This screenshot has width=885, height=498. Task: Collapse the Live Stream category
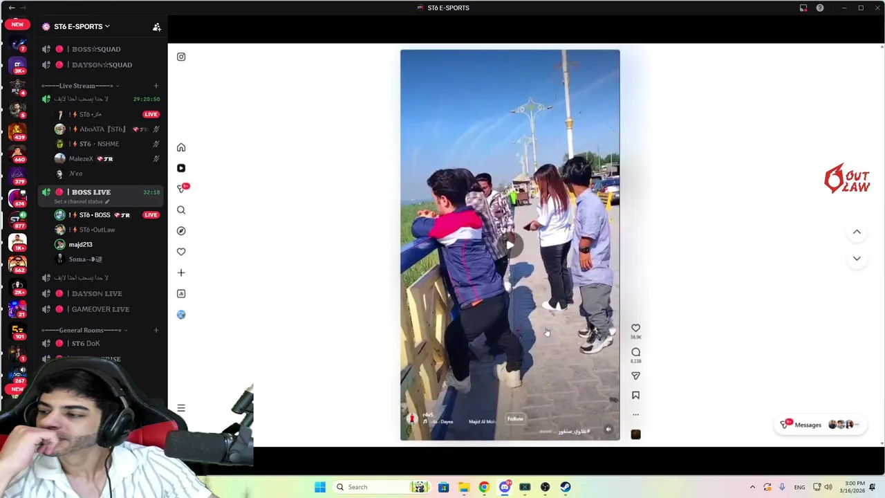coord(80,86)
